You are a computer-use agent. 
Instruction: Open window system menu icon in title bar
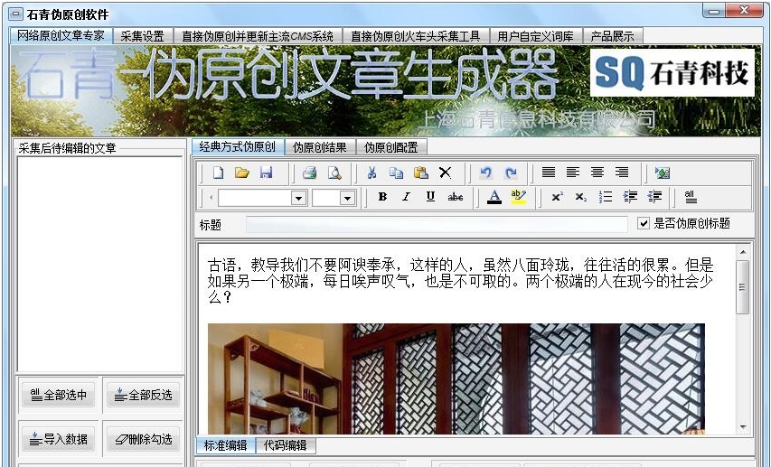coord(16,14)
